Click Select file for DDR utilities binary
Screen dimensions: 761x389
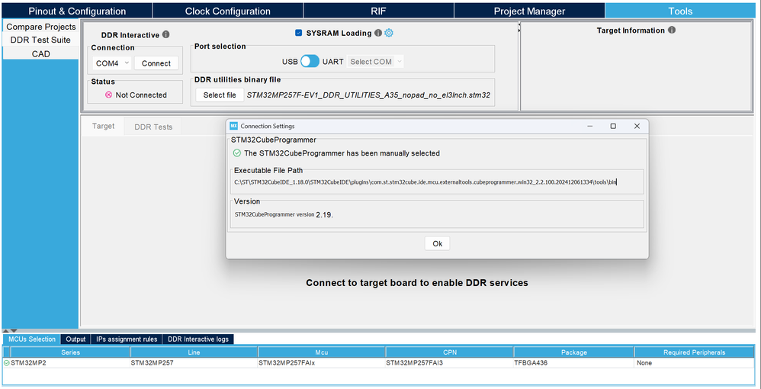[x=220, y=95]
